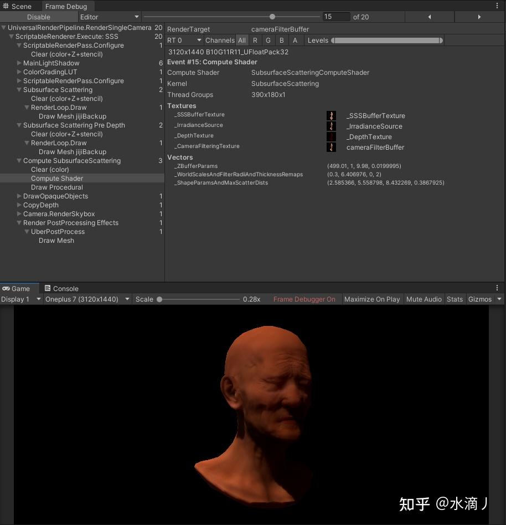Open the Gizmos dropdown arrow

(x=499, y=299)
